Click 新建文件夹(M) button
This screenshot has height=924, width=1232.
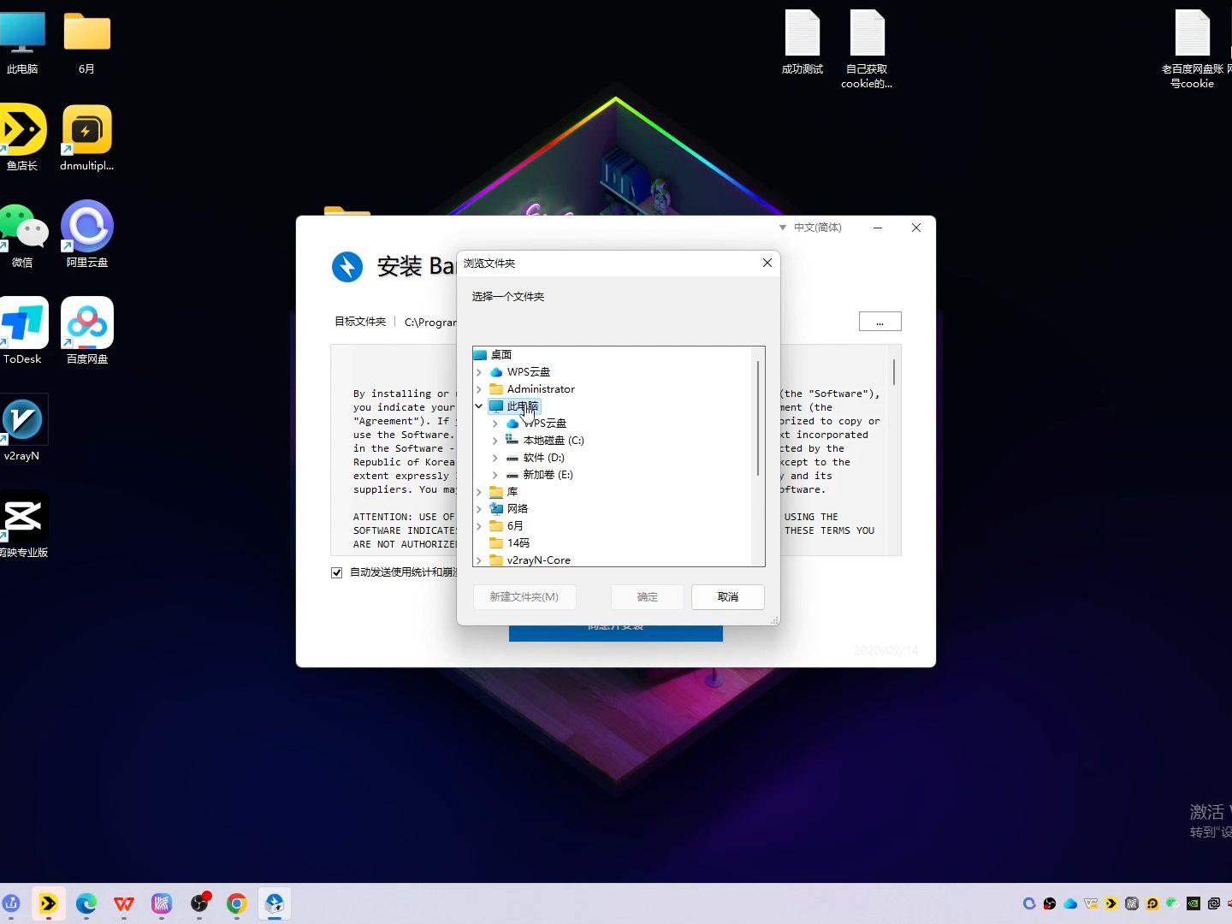pos(524,597)
